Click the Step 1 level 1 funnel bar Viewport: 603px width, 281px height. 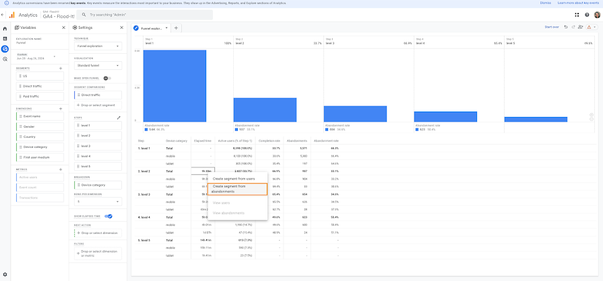pyautogui.click(x=175, y=86)
